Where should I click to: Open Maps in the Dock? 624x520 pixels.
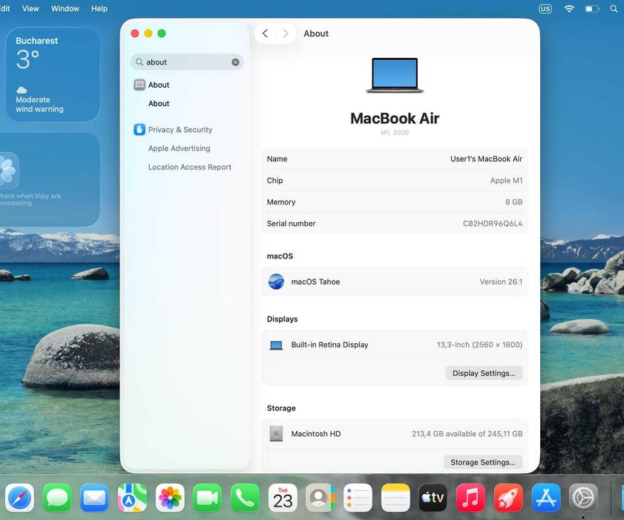click(132, 497)
